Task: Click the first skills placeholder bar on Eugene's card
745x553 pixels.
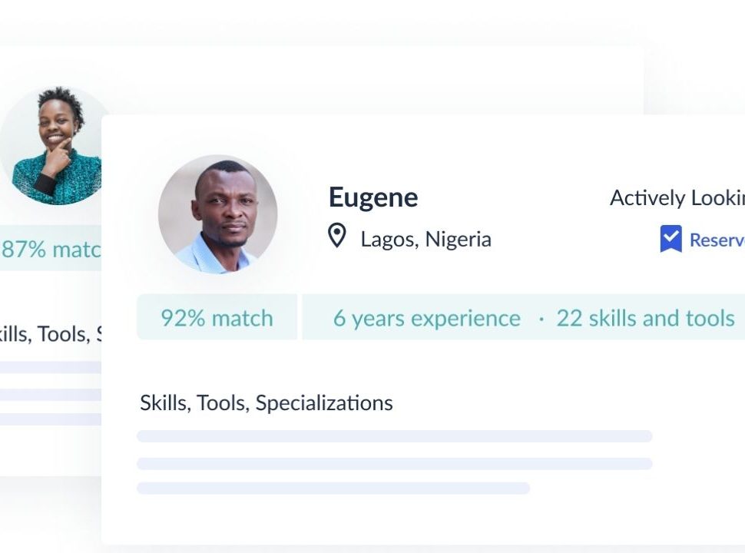Action: (395, 436)
